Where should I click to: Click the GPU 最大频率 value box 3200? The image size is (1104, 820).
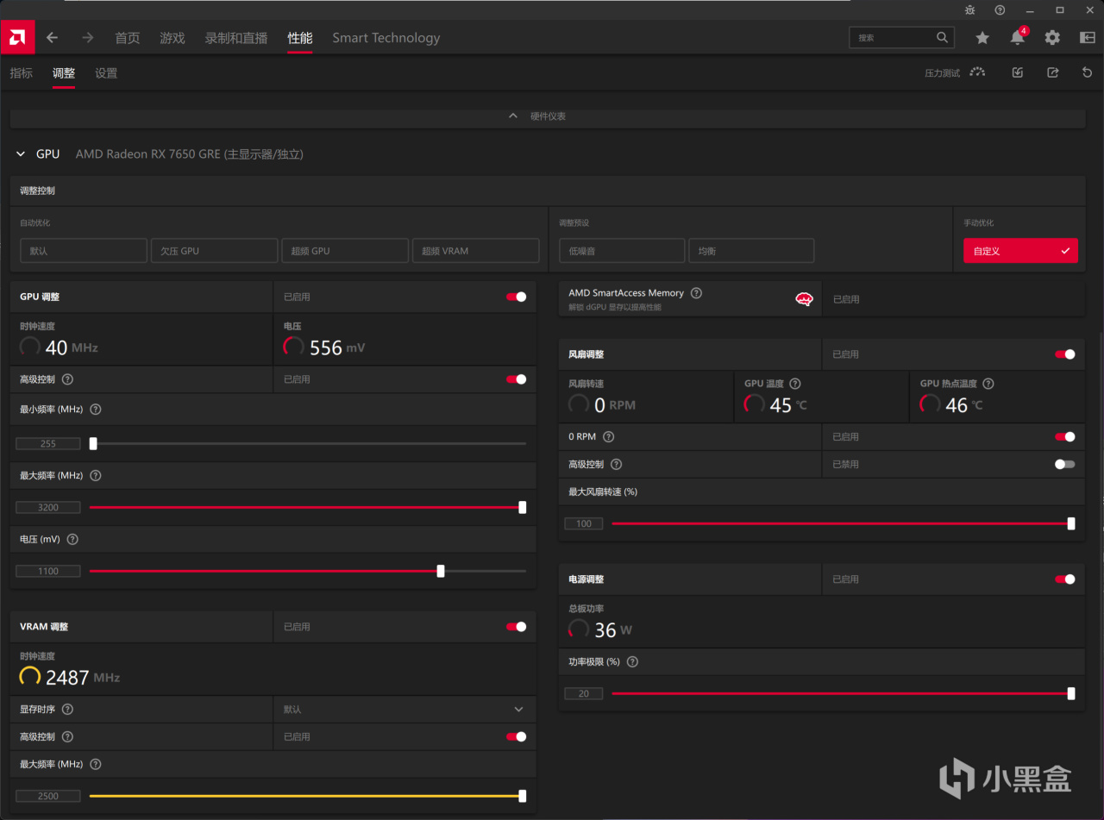(48, 508)
